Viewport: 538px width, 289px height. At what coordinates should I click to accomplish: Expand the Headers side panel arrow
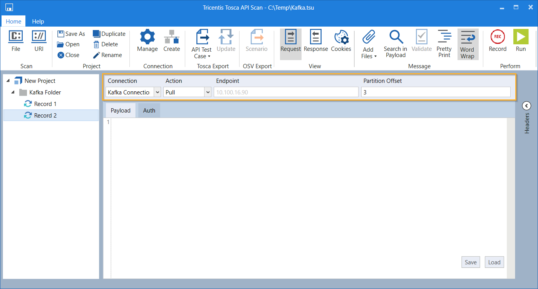pos(526,106)
